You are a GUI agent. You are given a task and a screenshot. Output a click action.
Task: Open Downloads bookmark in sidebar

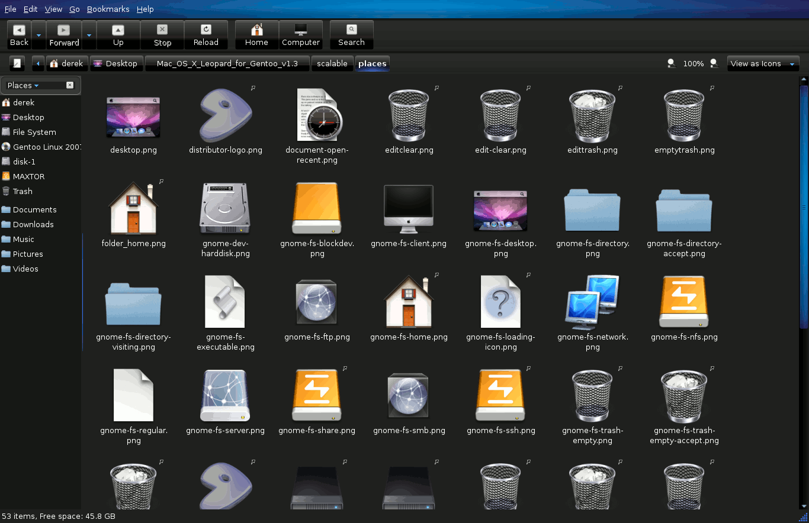click(x=41, y=224)
